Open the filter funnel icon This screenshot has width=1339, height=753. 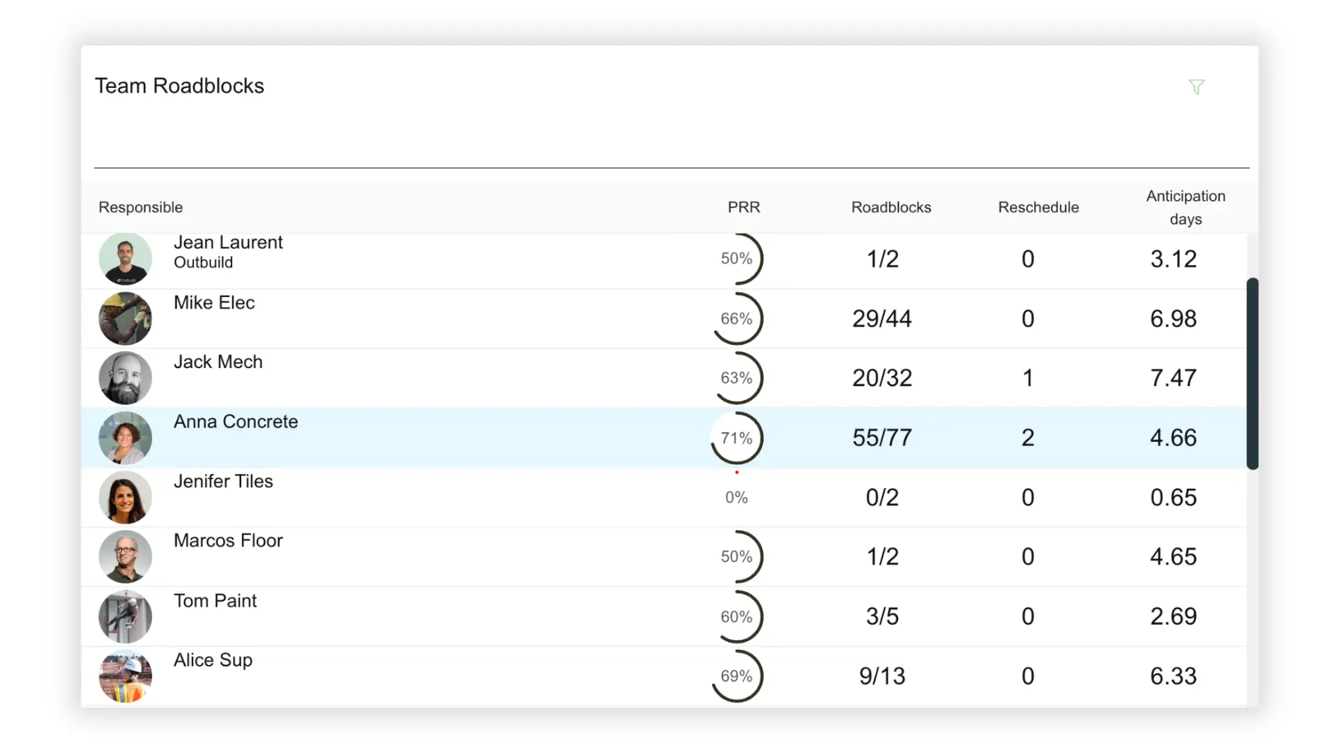click(1197, 87)
